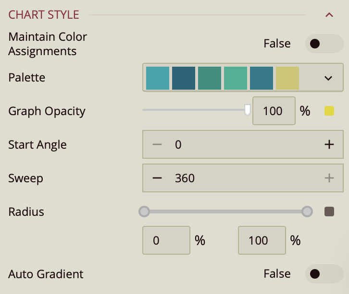Click the yellow-olive palette swatch
The image size is (349, 294).
287,78
